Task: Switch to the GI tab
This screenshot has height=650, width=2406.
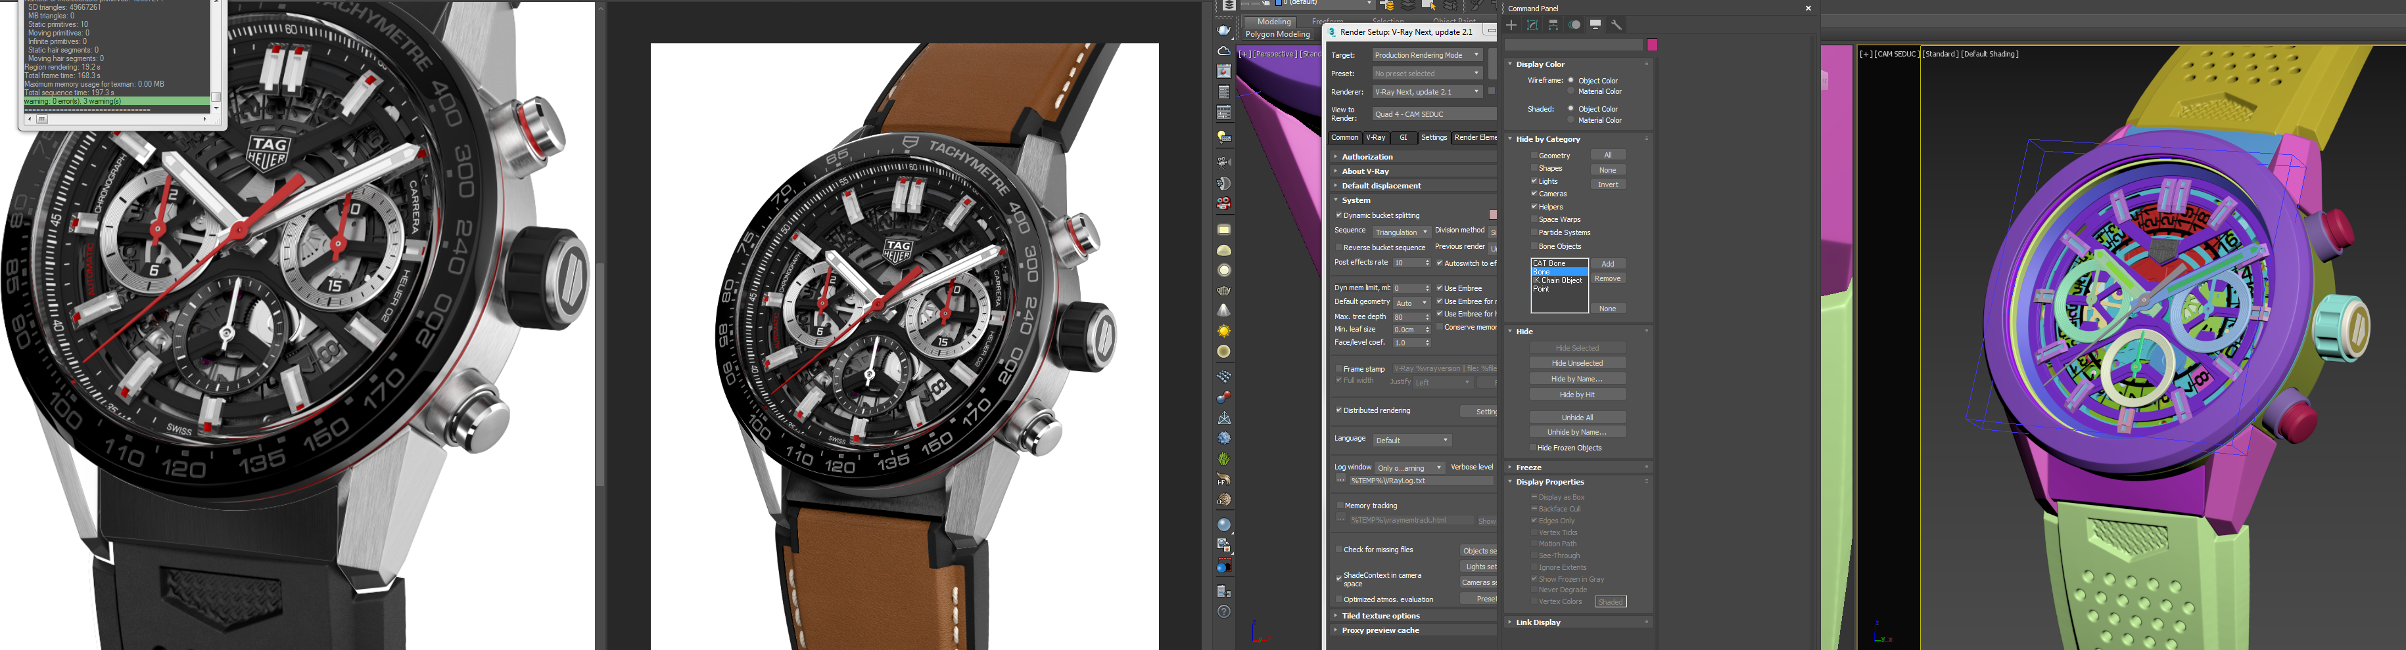Action: point(1403,137)
